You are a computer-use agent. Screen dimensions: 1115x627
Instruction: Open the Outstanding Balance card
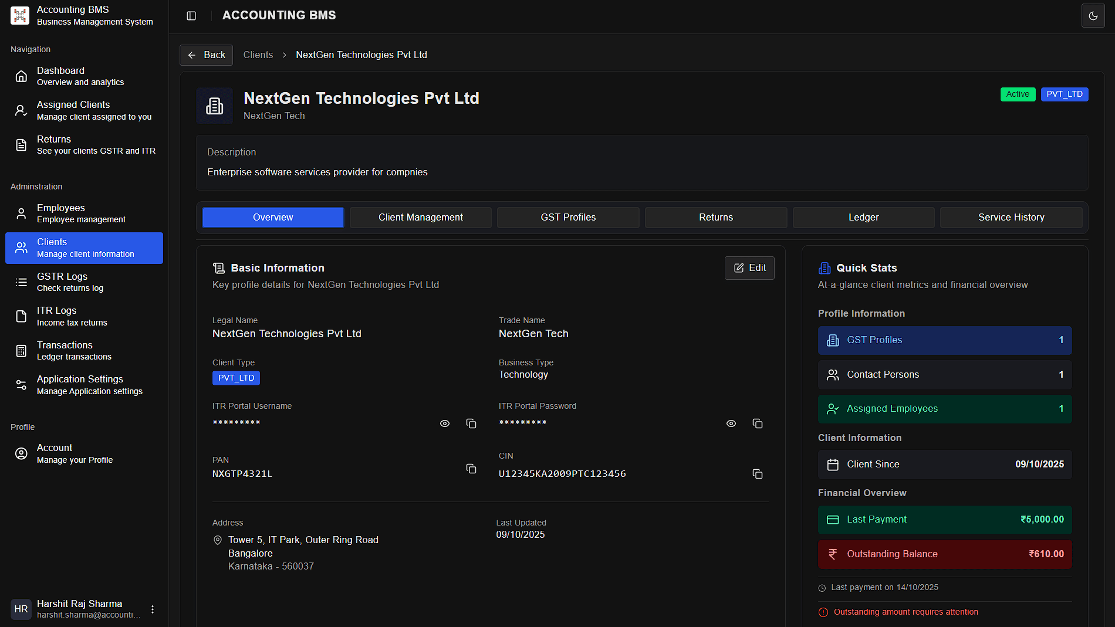click(x=944, y=554)
